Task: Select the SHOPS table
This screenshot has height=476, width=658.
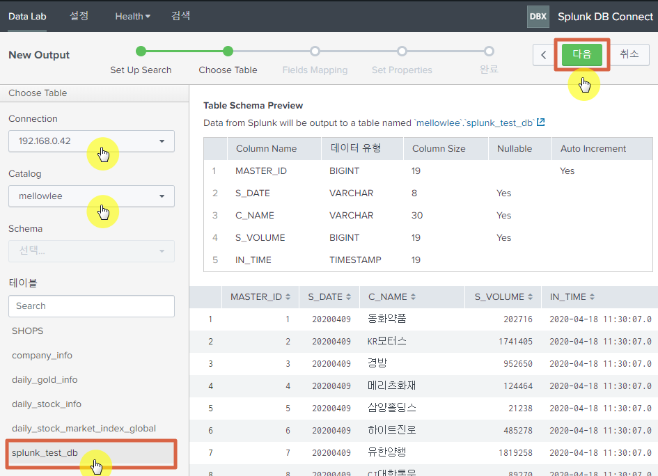Action: click(x=27, y=331)
